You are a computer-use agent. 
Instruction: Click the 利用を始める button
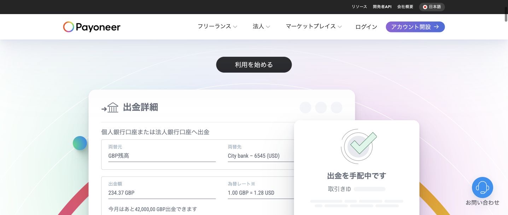pos(254,64)
